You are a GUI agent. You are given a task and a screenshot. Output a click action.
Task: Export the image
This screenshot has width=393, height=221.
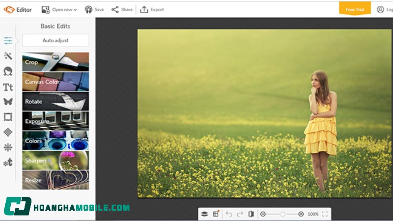[x=152, y=10]
